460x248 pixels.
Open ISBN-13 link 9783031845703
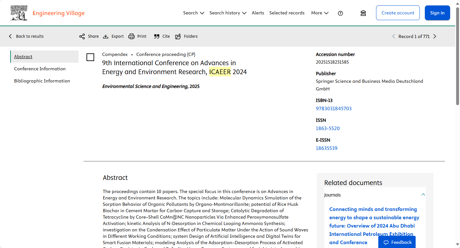pos(334,109)
